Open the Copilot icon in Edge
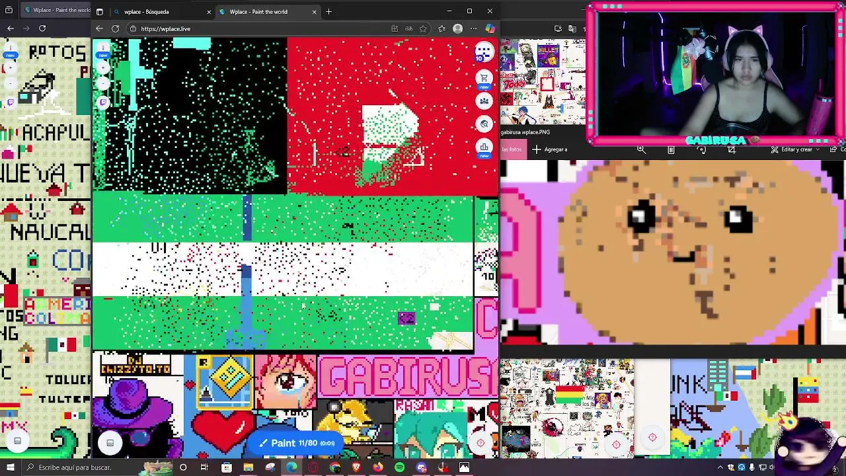Screen dimensions: 846x476 click(490, 28)
